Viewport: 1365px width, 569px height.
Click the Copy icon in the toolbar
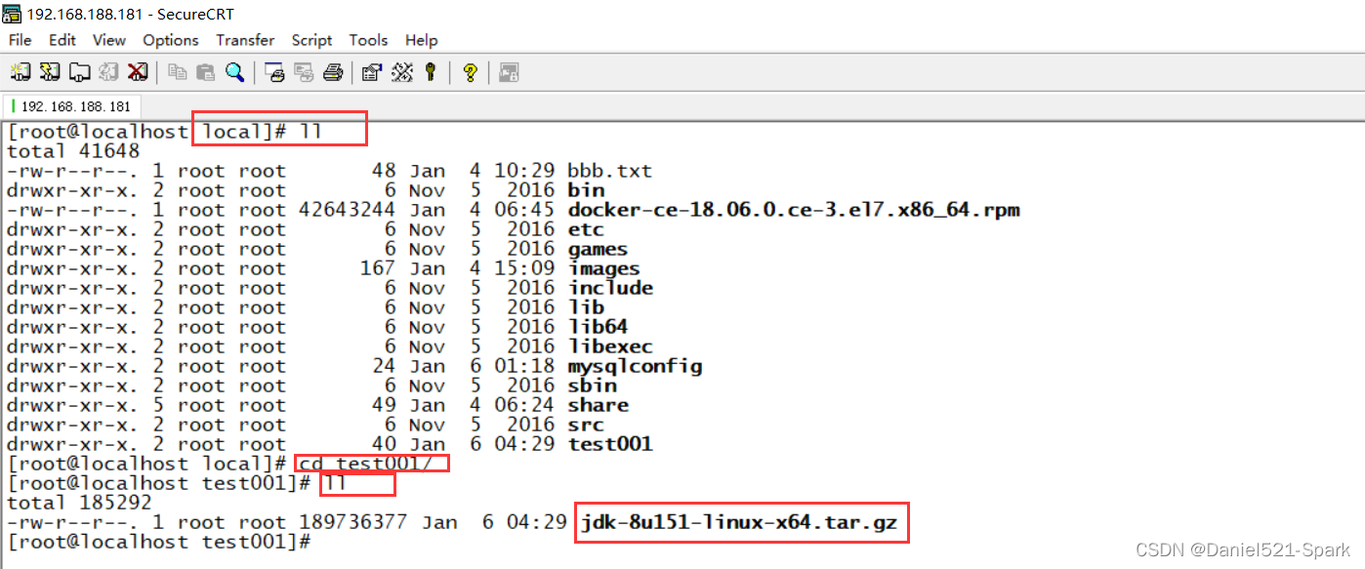pos(177,72)
